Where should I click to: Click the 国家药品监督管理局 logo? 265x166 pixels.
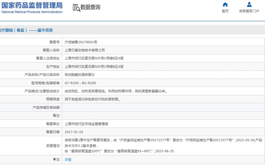32,6
